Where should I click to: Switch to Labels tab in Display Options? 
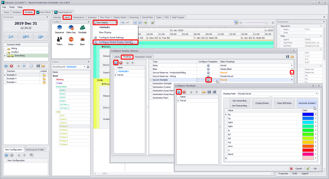(117, 57)
